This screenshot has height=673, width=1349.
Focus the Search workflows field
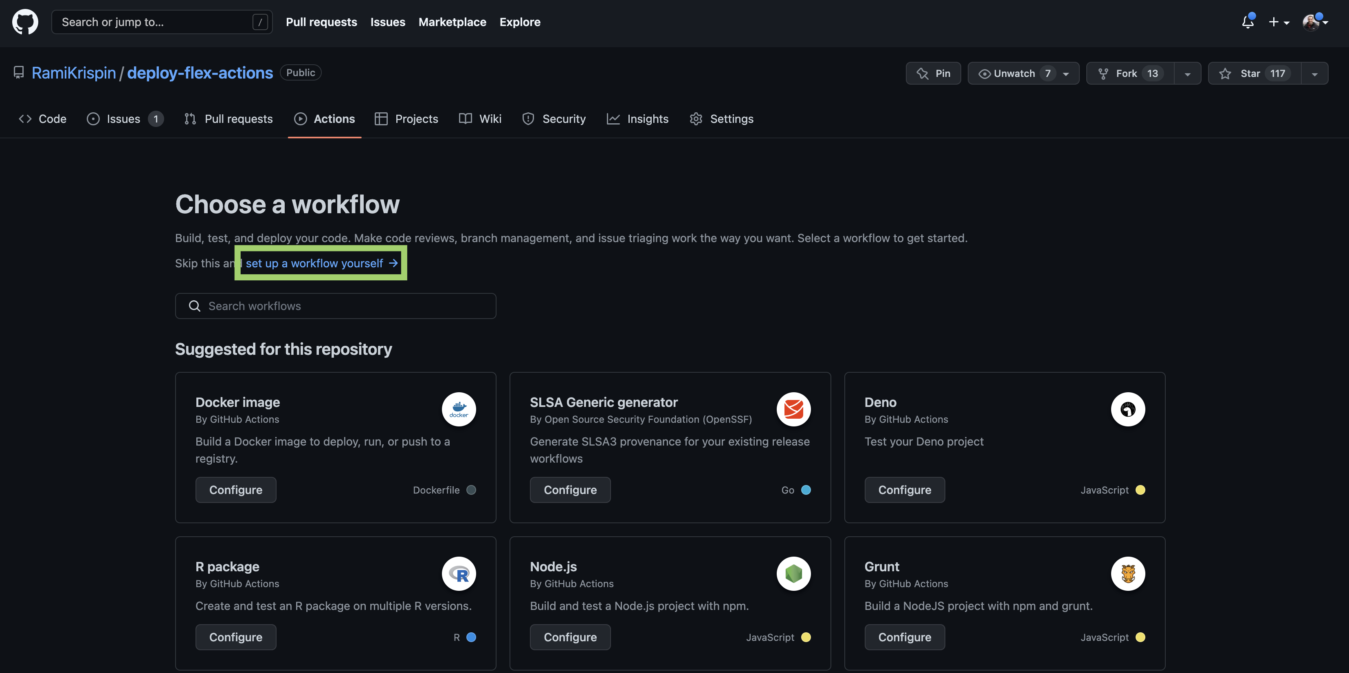coord(335,306)
